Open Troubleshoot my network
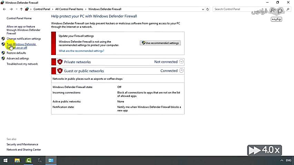Image resolution: width=294 pixels, height=165 pixels. (22, 64)
